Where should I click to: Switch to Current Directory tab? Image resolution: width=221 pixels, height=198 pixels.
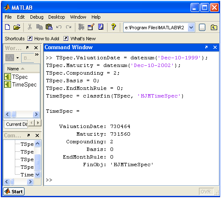coord(16,124)
